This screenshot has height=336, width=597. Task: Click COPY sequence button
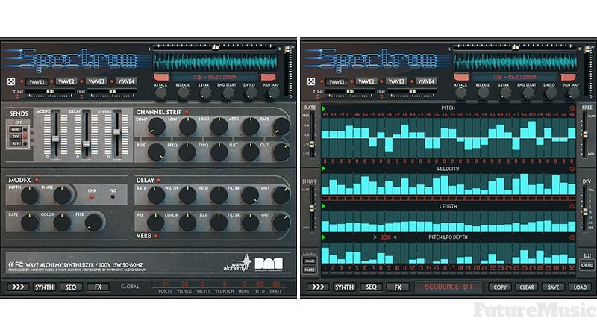point(500,287)
